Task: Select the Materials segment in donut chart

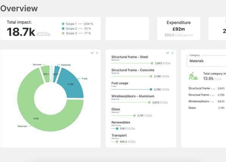Action: (36, 118)
